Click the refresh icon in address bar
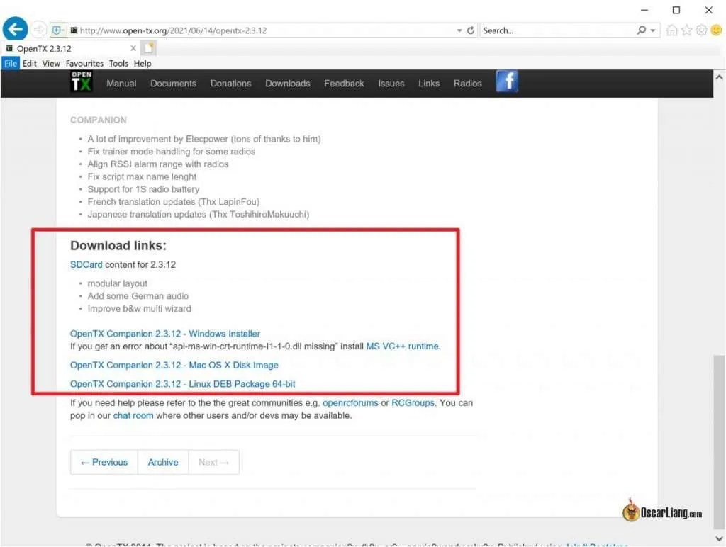The width and height of the screenshot is (726, 547). pos(471,30)
